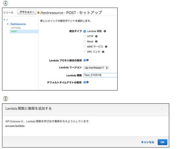Screen dimensions: 194x149
Task: Toggle Lambda プロキシ統合の使用 checkbox
Action: pos(85,60)
